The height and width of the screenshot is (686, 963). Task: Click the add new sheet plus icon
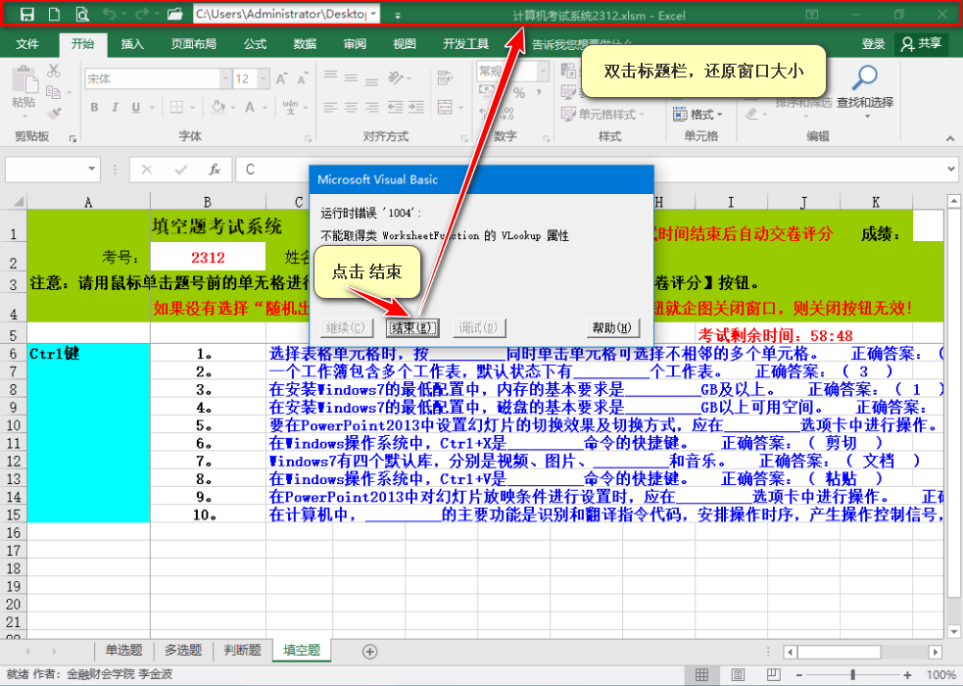[369, 652]
